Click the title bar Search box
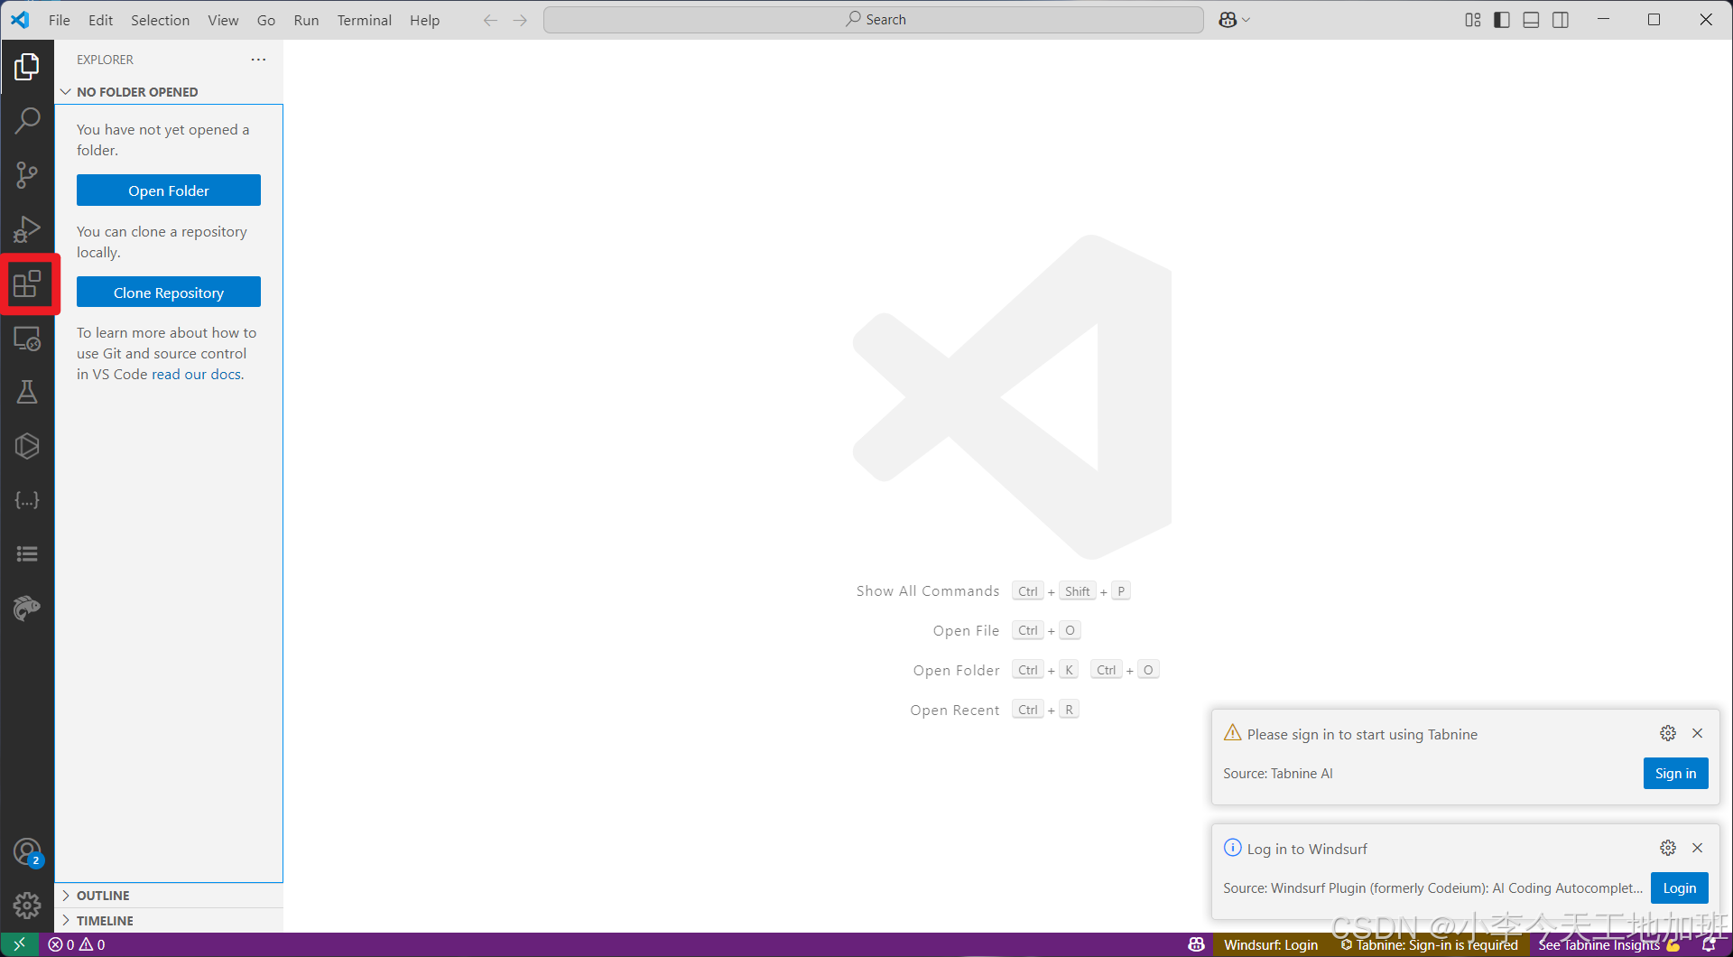Viewport: 1733px width, 957px height. [x=874, y=20]
